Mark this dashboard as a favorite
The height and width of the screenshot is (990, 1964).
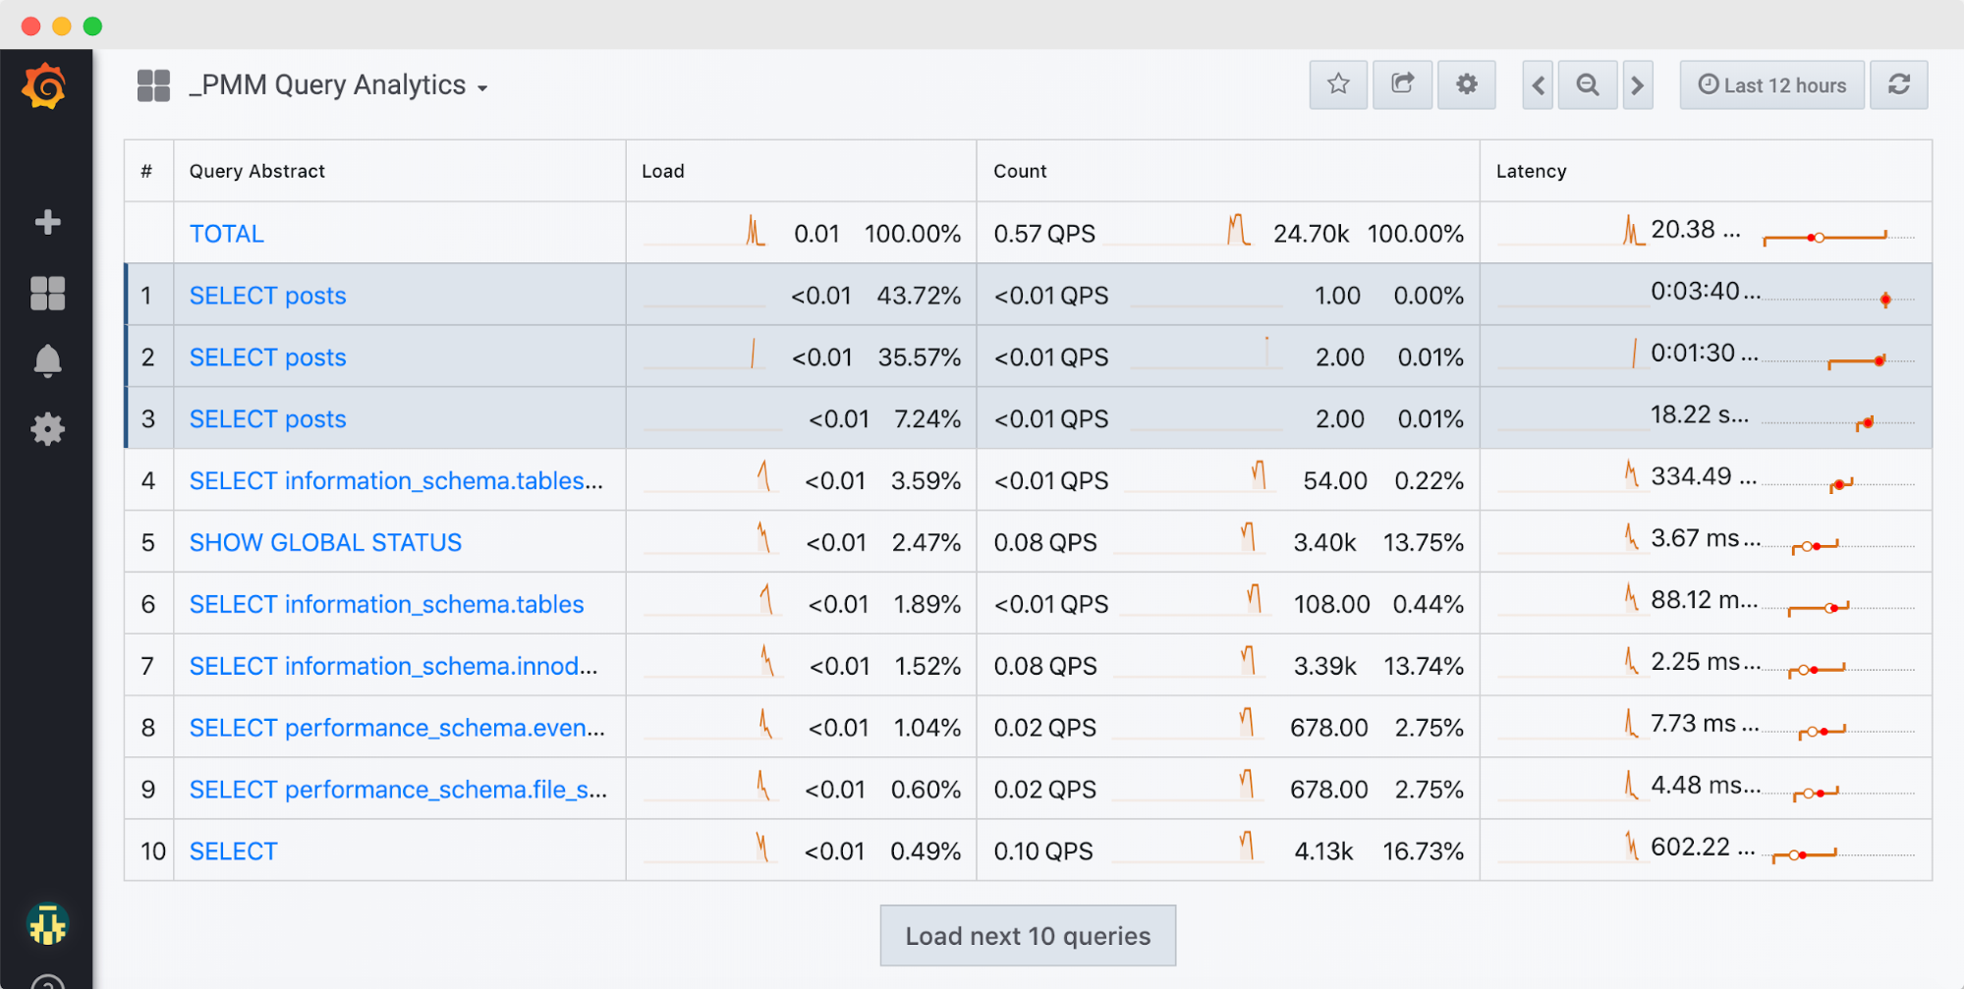(x=1337, y=84)
